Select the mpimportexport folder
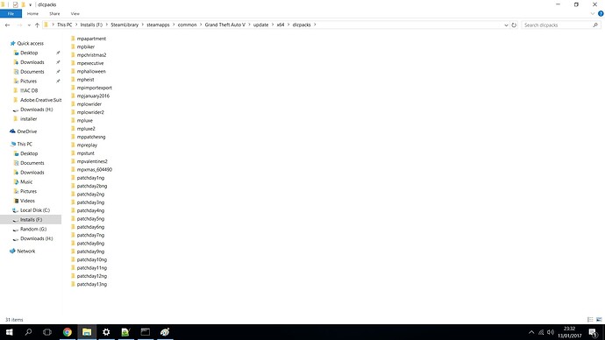Viewport: 605px width, 340px height. pyautogui.click(x=94, y=88)
